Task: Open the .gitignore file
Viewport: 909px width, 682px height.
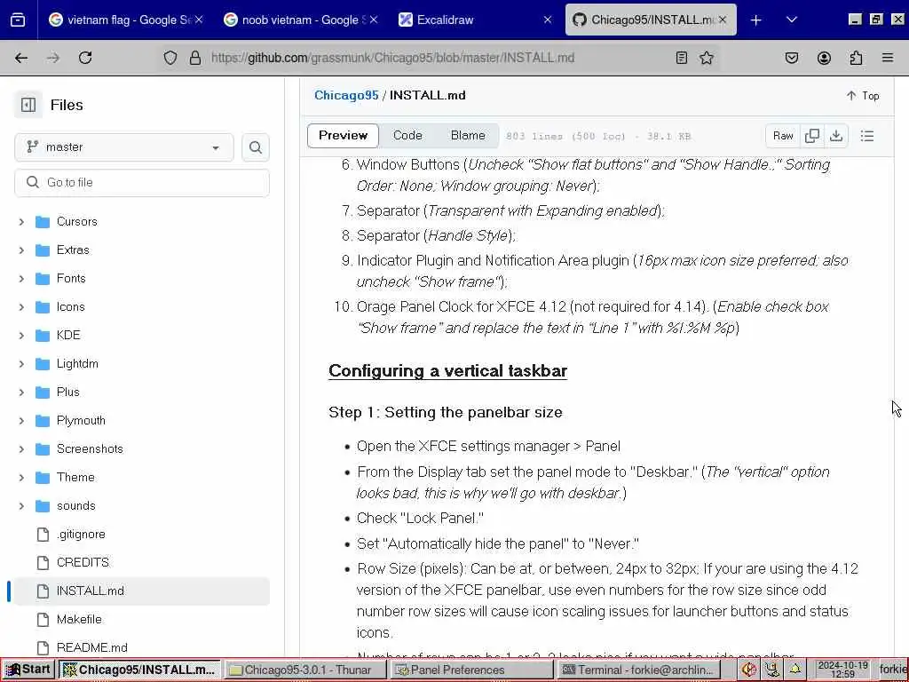Action: pos(81,534)
